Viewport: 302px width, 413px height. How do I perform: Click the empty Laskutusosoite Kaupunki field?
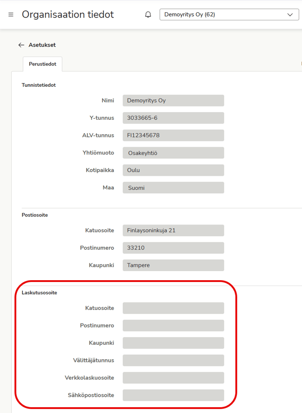coord(173,343)
